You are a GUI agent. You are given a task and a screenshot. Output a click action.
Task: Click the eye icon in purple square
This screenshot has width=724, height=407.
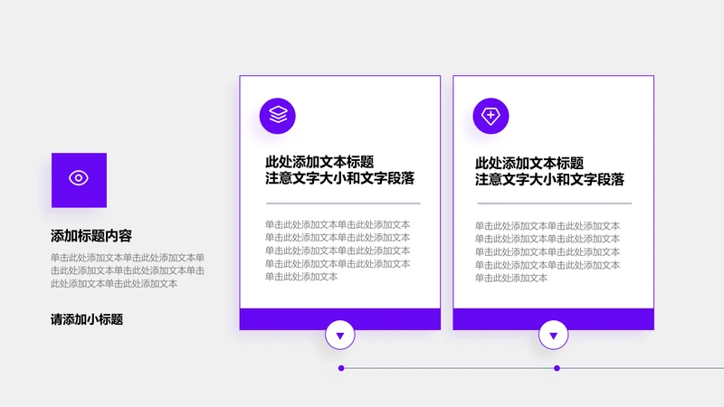pos(79,178)
